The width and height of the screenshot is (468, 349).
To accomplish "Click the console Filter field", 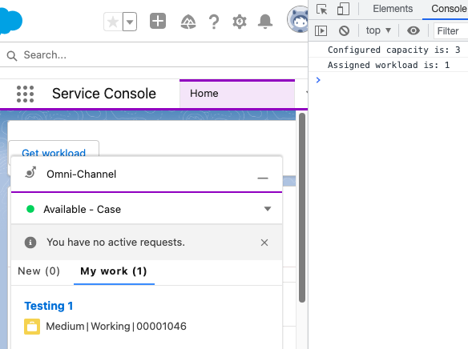I will 451,31.
